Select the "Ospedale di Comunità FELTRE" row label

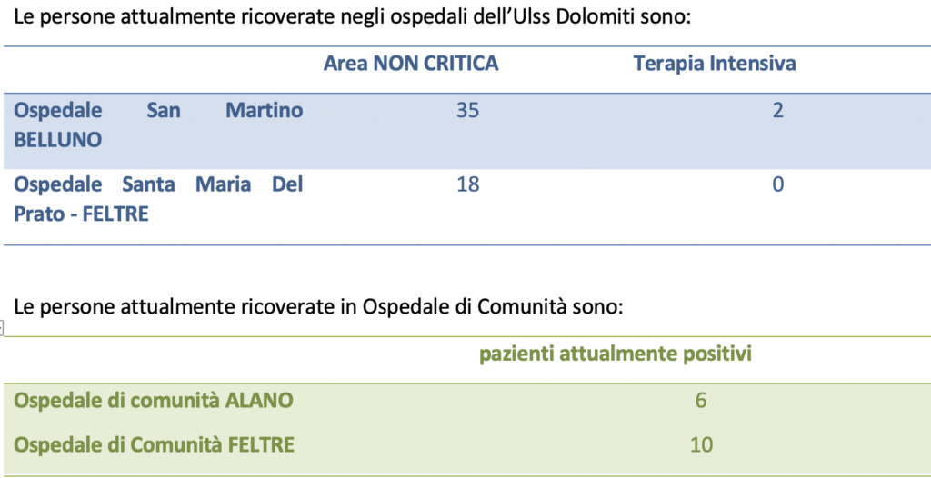click(154, 445)
